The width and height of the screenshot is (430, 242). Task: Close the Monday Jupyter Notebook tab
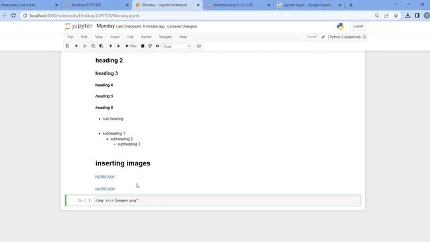[x=198, y=5]
